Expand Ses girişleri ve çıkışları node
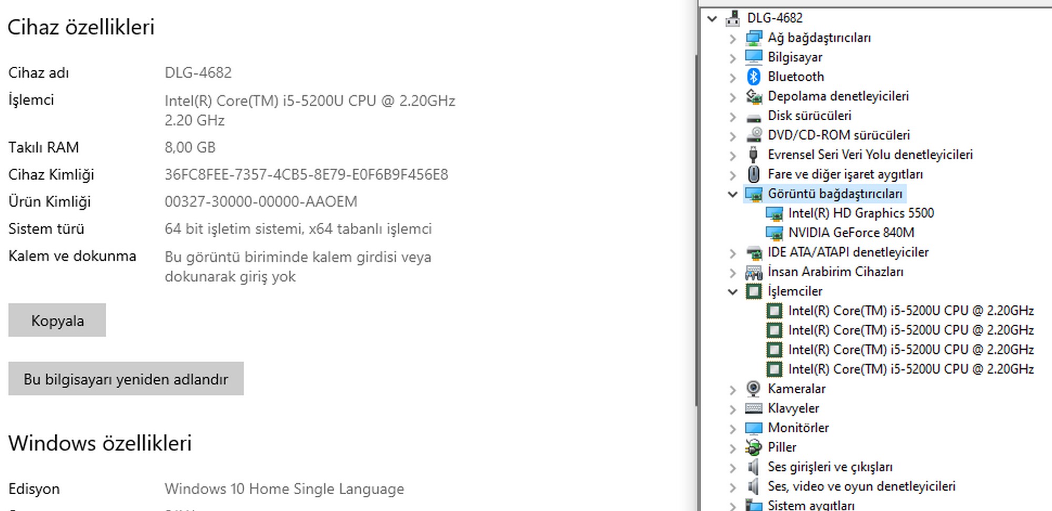The height and width of the screenshot is (511, 1052). click(732, 467)
